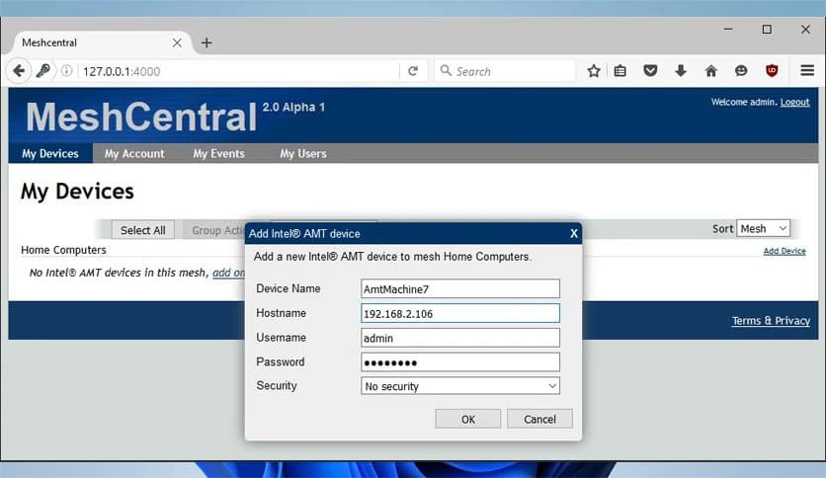
Task: Confirm the dialog with OK
Action: click(467, 419)
